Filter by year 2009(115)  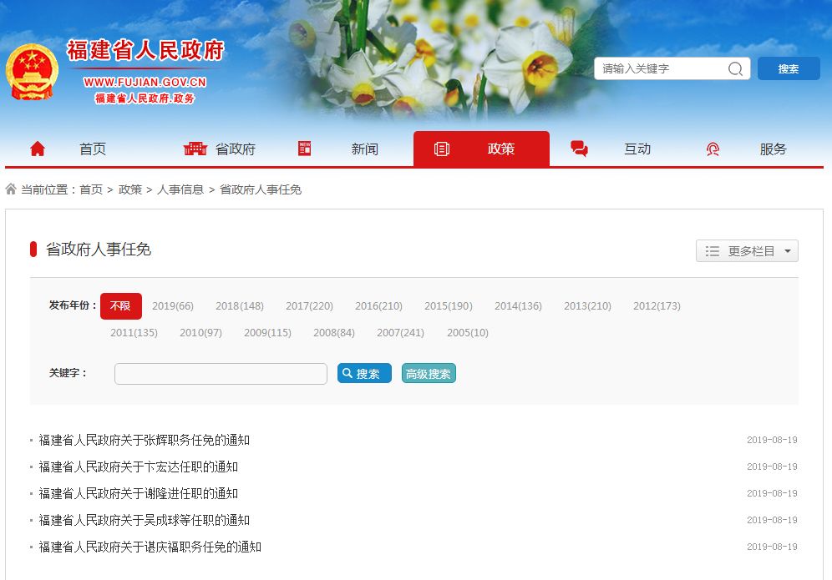coord(267,332)
